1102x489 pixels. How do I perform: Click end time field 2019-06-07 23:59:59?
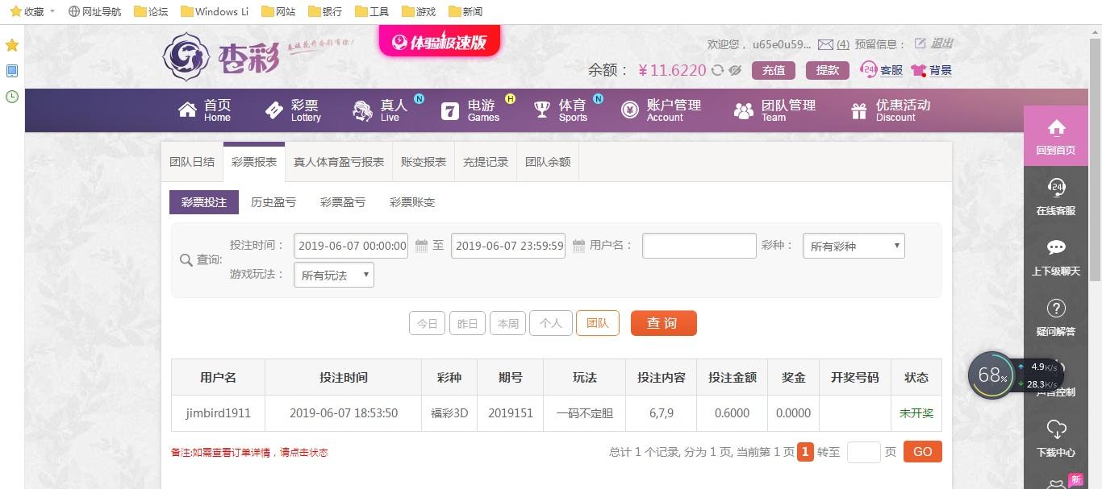[x=508, y=246]
